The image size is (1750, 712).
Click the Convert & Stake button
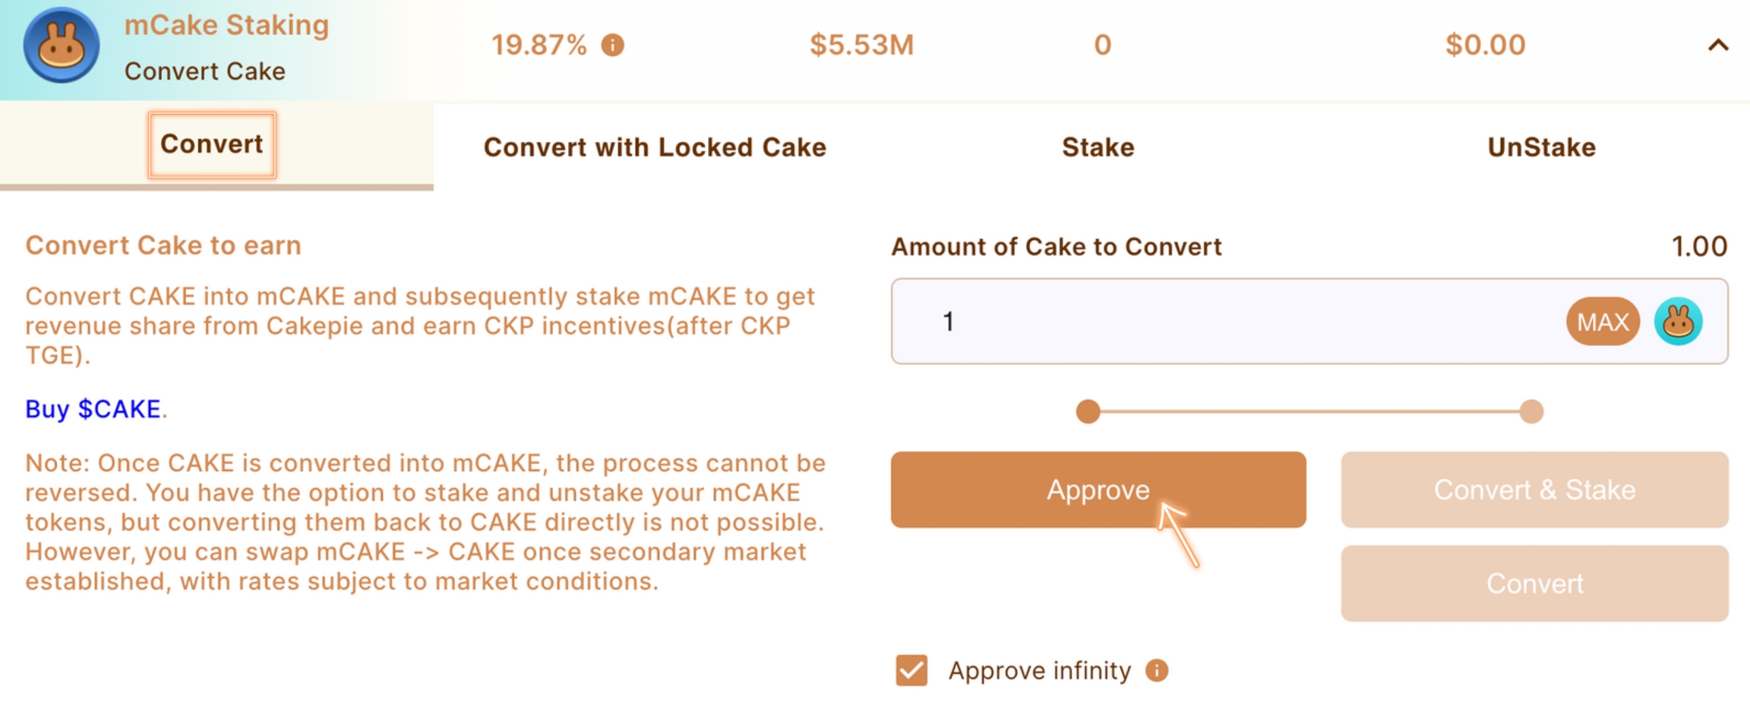(1534, 490)
